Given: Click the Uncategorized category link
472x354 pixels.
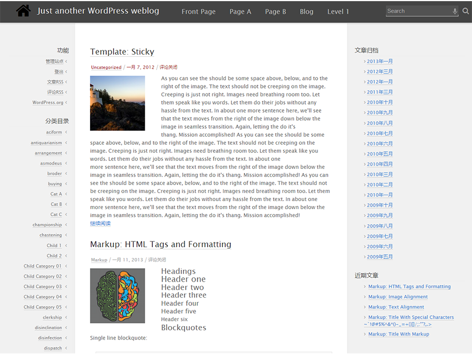Looking at the screenshot, I should point(106,68).
